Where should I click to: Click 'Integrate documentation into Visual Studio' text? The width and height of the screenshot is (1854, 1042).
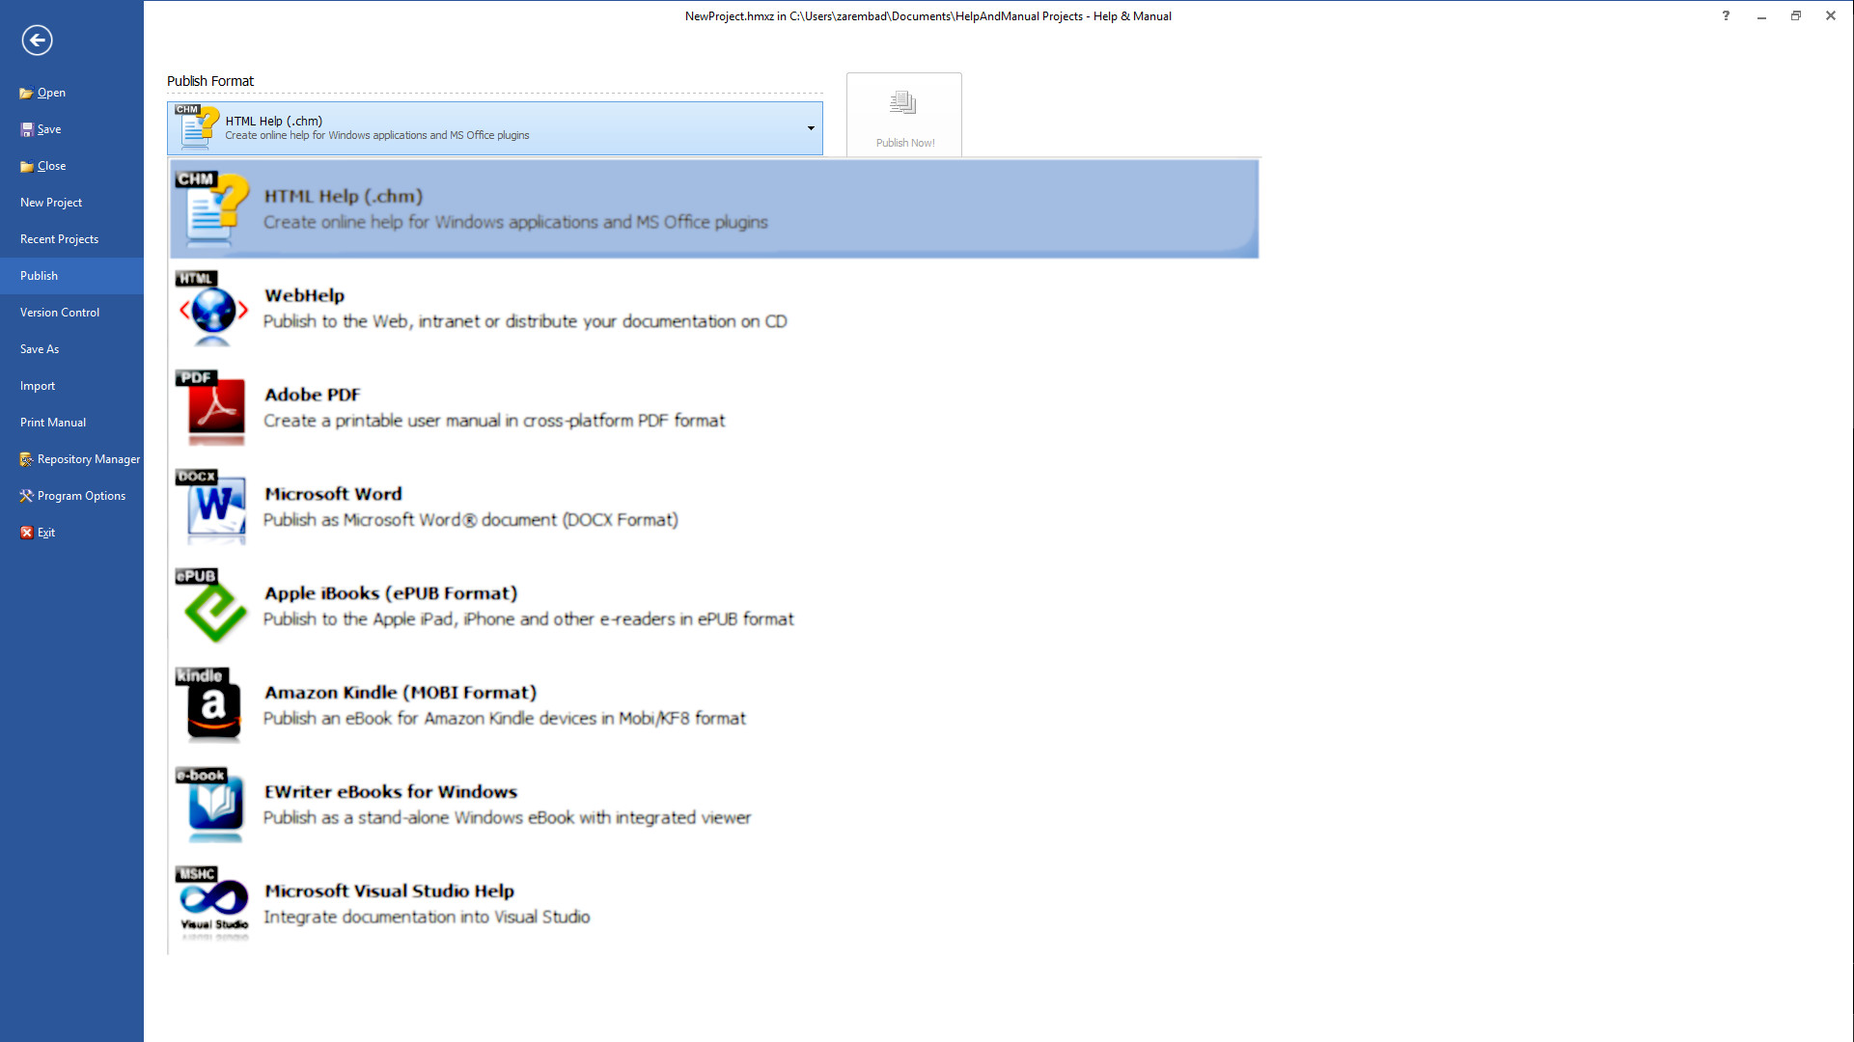427,918
